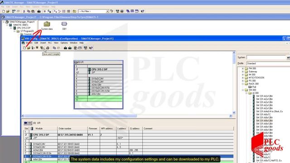The width and height of the screenshot is (290, 163).
Task: Click horizontal scrollbar under rack view
Action: click(x=81, y=116)
